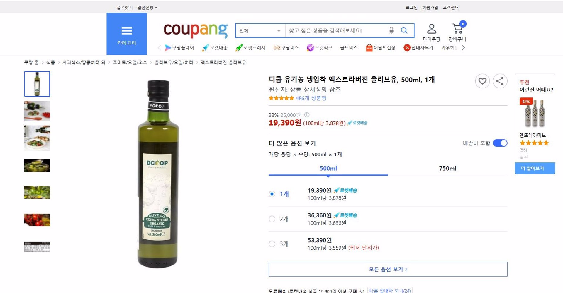Screen dimensions: 563x293
Task: Select the 500ml tab
Action: [328, 168]
